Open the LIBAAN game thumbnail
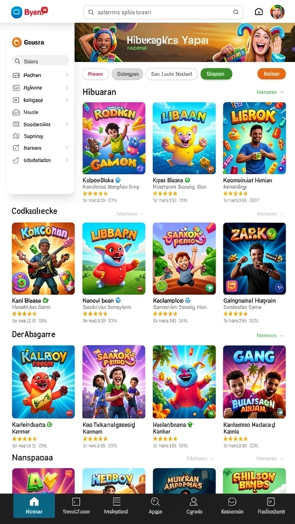 [x=184, y=138]
